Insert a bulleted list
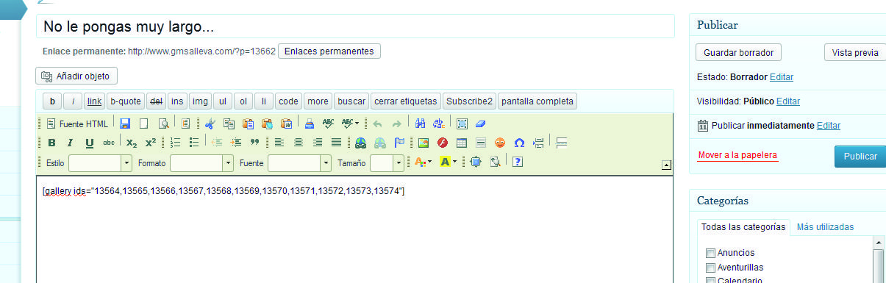Viewport: 886px width, 283px height. pyautogui.click(x=194, y=143)
